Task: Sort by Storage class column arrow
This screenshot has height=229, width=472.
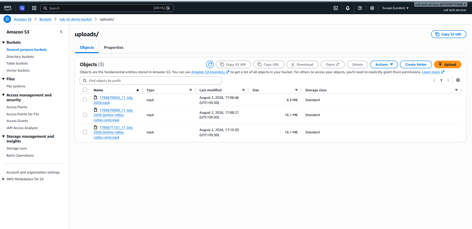Action: pos(456,90)
